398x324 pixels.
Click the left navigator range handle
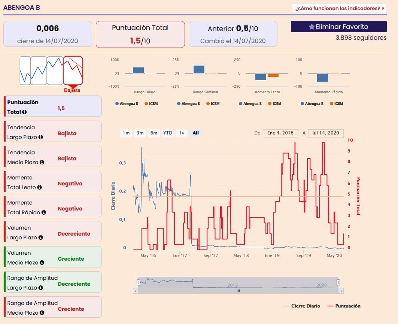coord(138,282)
